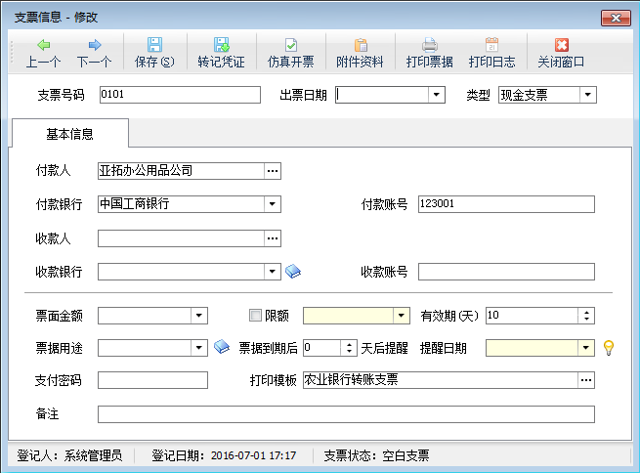The height and width of the screenshot is (473, 640).
Task: Open 打印日志 print log
Action: pyautogui.click(x=491, y=52)
